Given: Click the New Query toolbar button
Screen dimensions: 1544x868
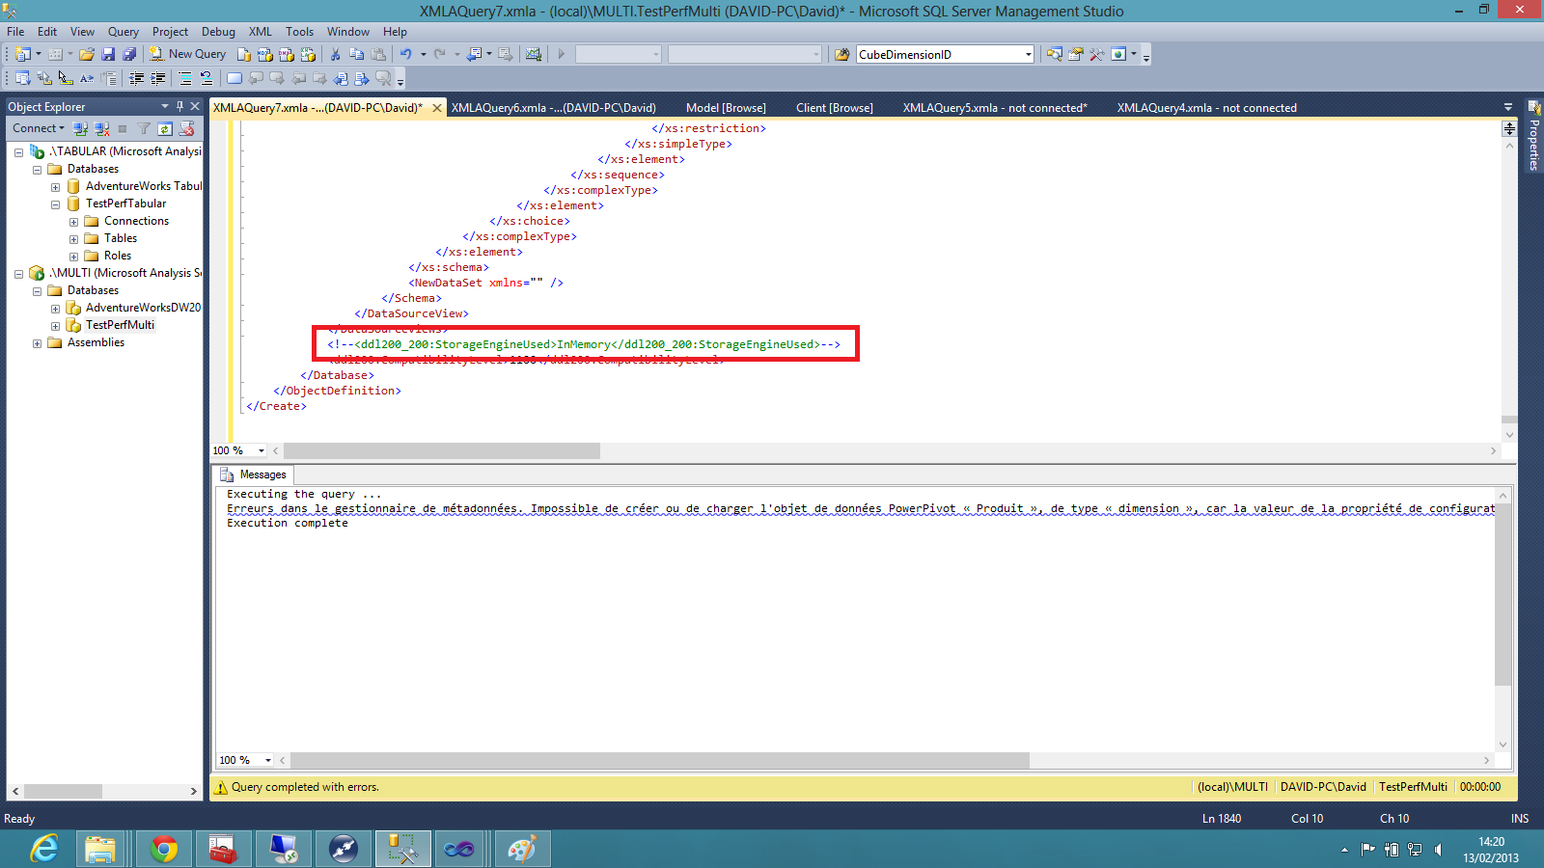Looking at the screenshot, I should pyautogui.click(x=187, y=54).
